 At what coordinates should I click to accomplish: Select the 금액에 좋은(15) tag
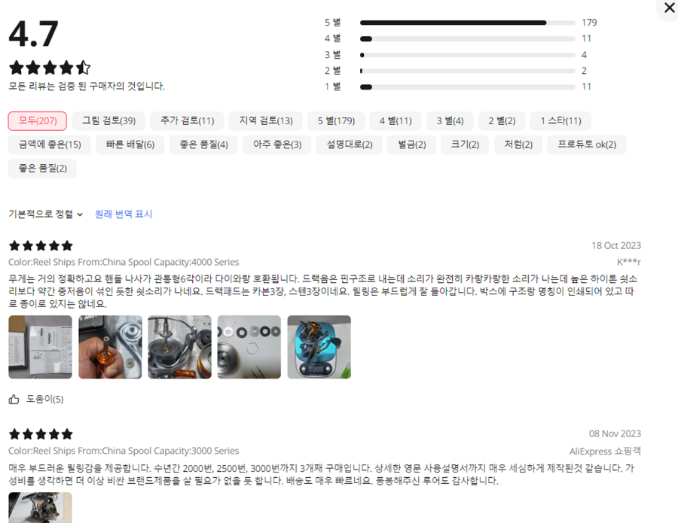(x=50, y=144)
